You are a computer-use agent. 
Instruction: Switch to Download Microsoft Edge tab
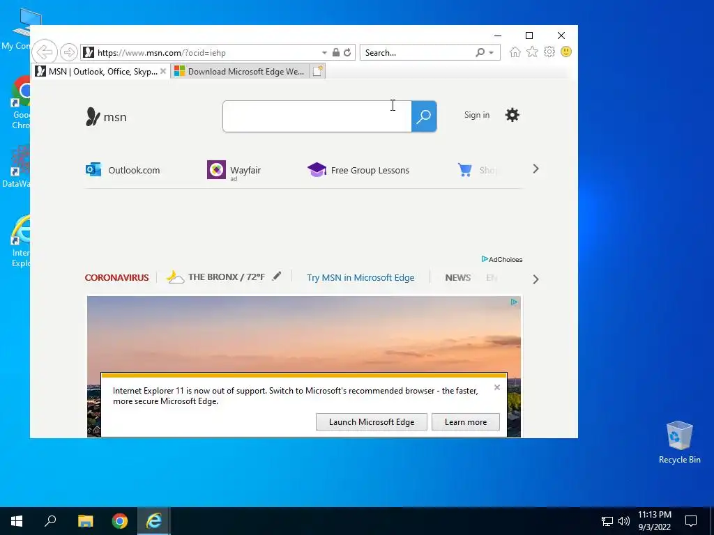click(x=241, y=72)
